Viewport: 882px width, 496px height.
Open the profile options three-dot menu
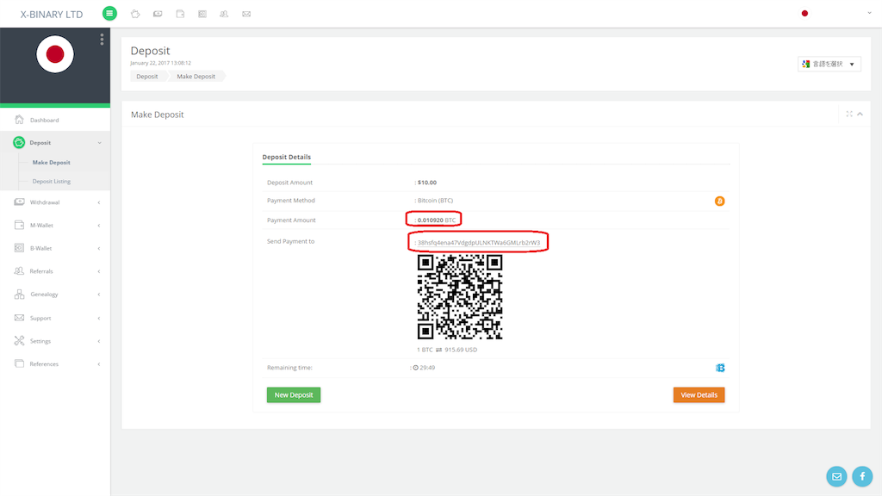[102, 40]
